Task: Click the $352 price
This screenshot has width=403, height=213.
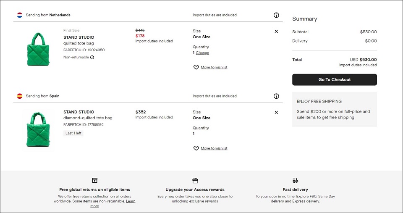Action: click(141, 112)
